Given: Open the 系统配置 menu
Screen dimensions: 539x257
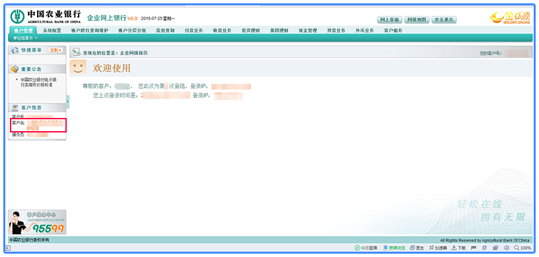Looking at the screenshot, I should 52,30.
